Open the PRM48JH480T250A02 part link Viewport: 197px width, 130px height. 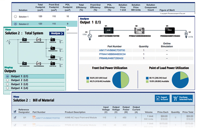click(115, 58)
